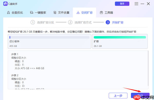Click the C盘助手 app logo icon
The width and height of the screenshot is (154, 100).
(x=5, y=4)
